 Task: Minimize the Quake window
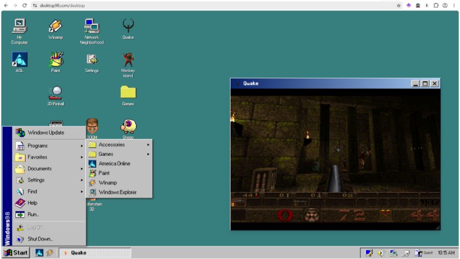point(415,84)
